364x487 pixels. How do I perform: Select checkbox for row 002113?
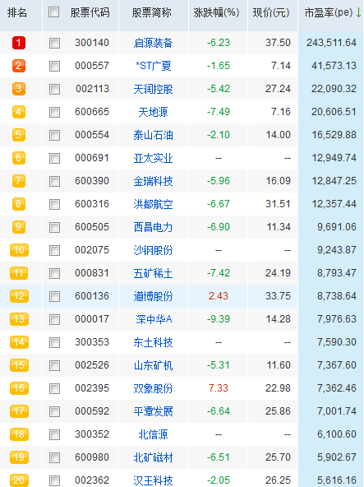pyautogui.click(x=54, y=89)
